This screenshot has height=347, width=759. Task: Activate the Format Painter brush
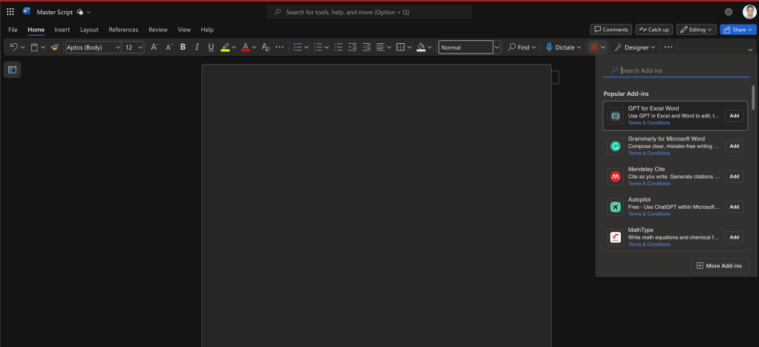click(x=55, y=47)
